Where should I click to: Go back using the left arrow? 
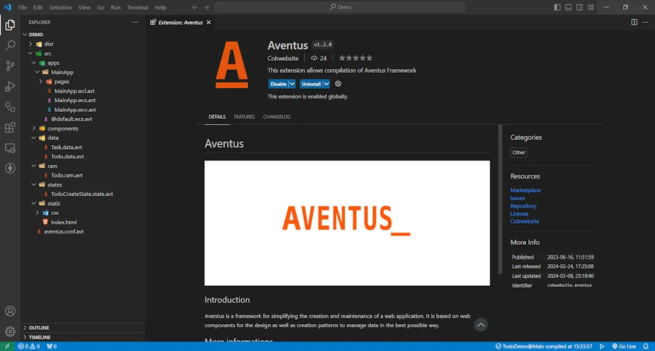click(x=195, y=7)
